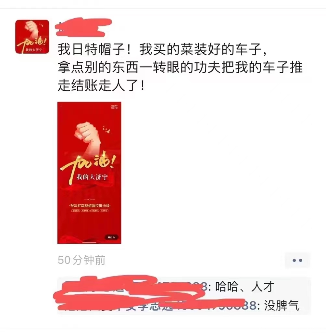Tap the second post line starting 拿点别的东西
Viewport: 326px width, 333px height.
point(180,67)
